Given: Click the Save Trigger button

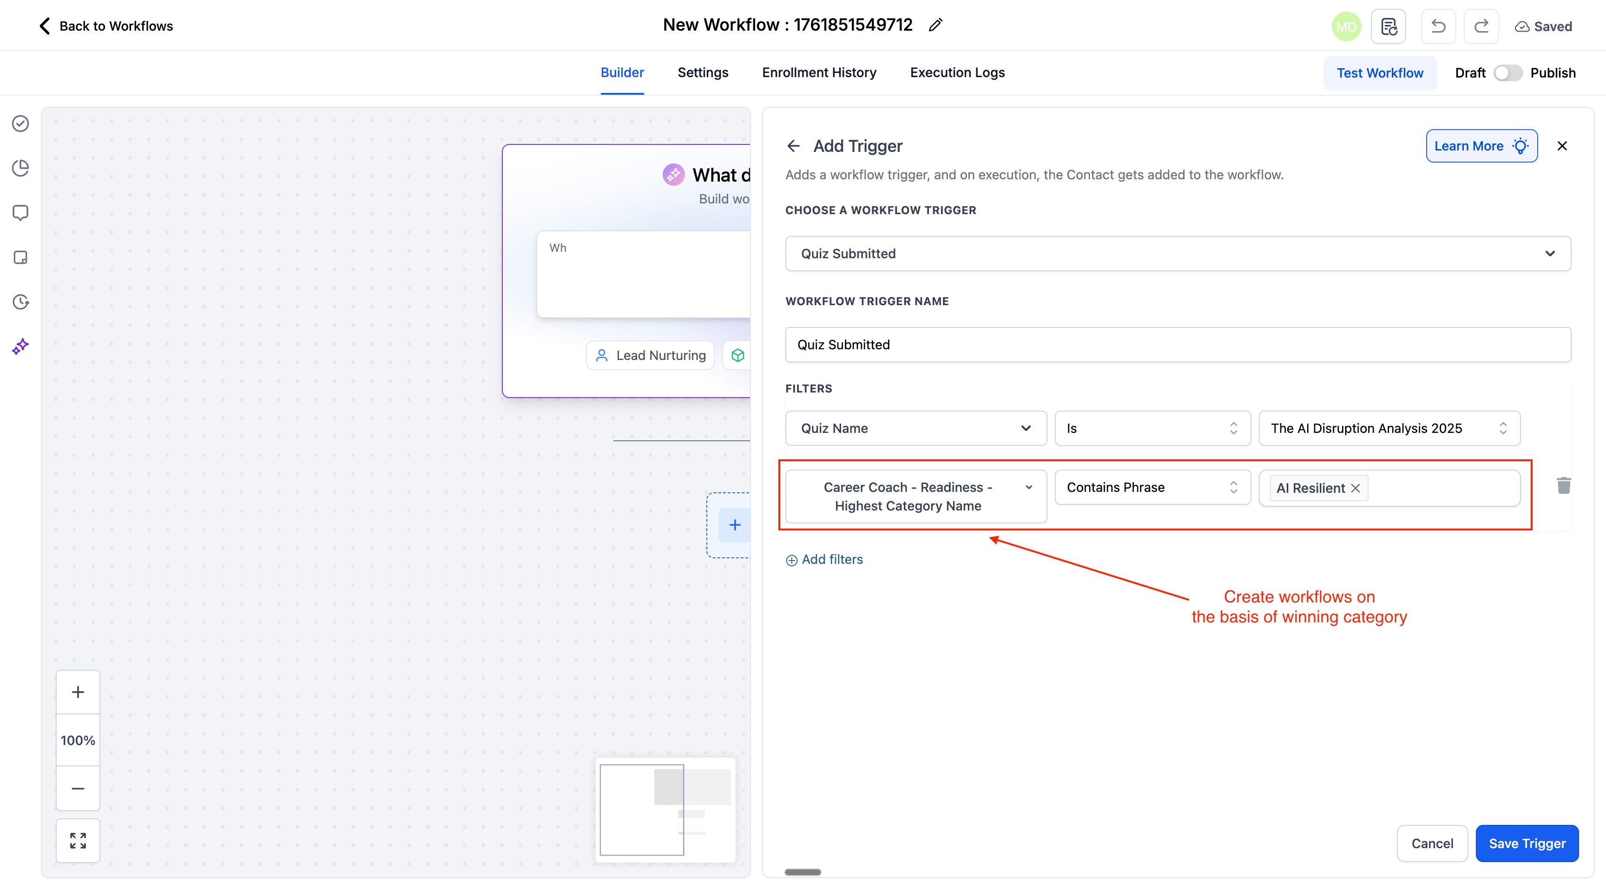Looking at the screenshot, I should (x=1526, y=843).
